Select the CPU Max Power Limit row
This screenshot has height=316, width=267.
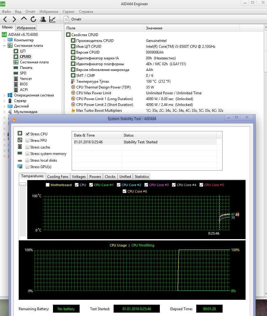click(x=164, y=93)
